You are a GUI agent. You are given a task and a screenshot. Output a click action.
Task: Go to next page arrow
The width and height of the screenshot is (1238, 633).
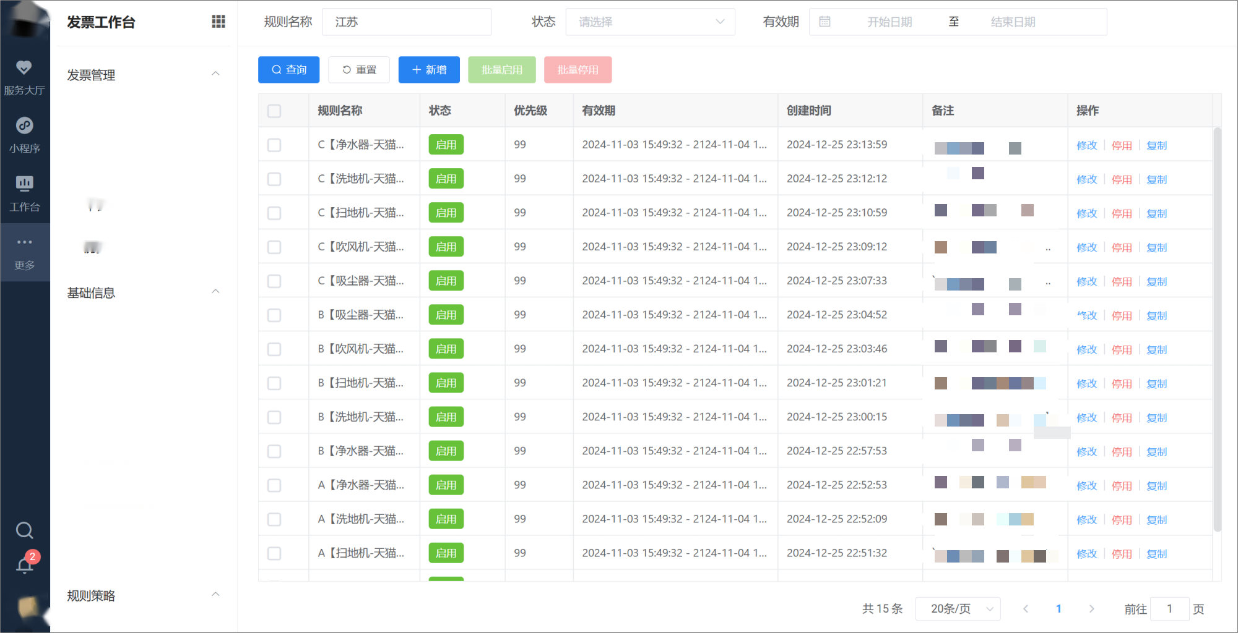point(1091,609)
